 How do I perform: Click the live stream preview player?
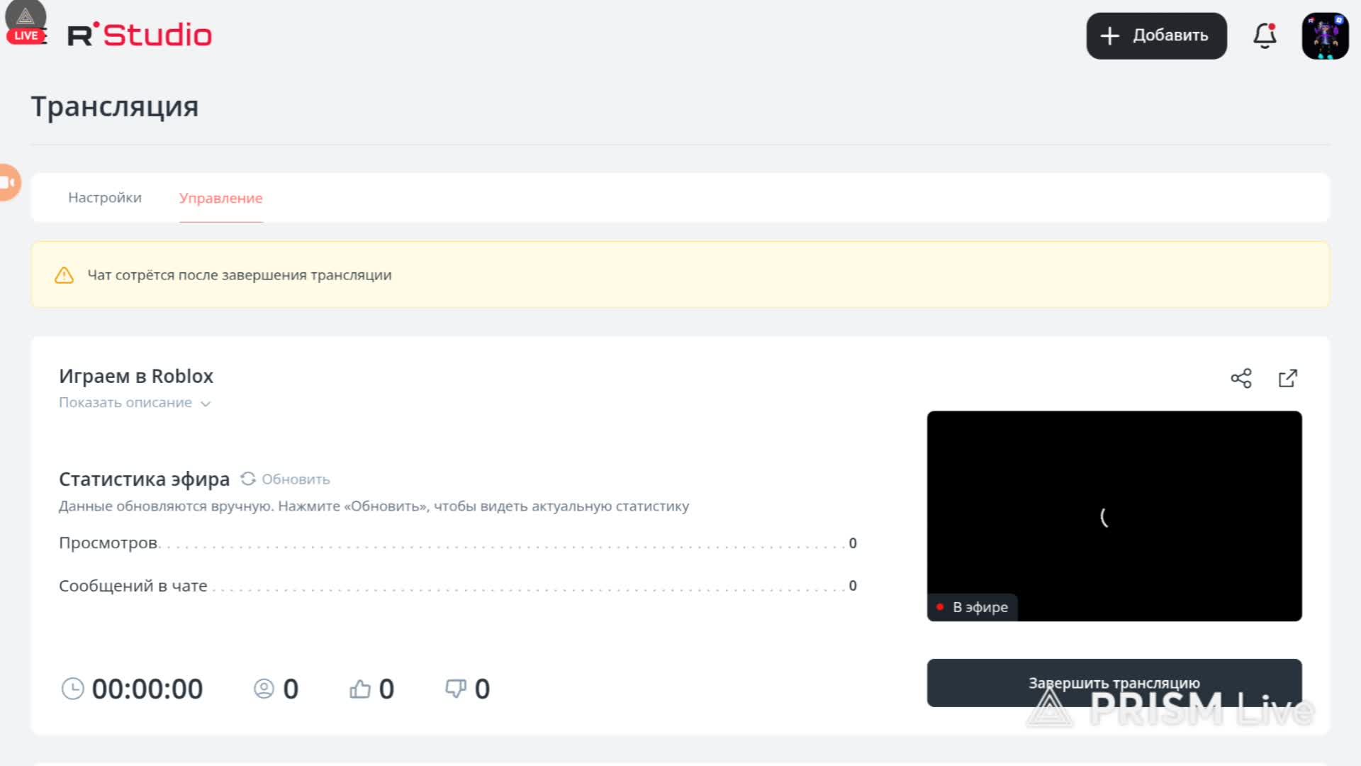point(1114,516)
